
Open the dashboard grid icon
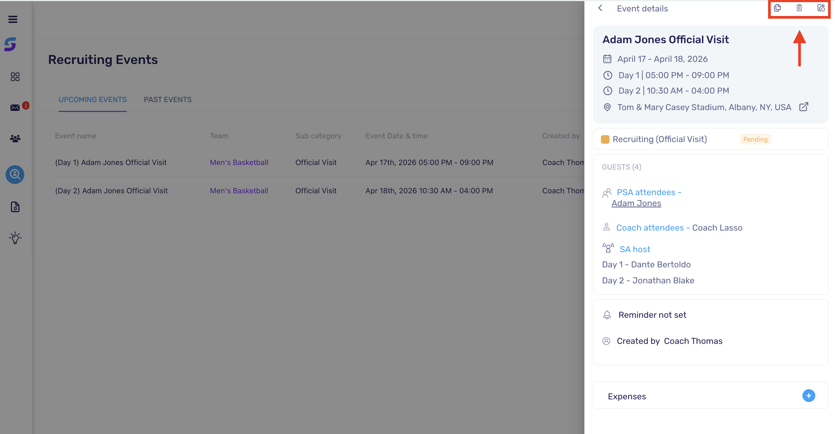[x=15, y=77]
